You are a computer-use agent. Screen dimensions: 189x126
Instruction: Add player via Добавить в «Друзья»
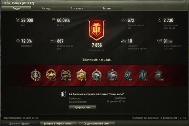tap(20, 124)
